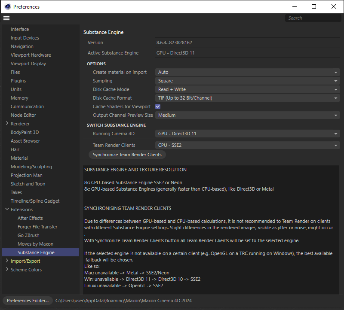344x310 pixels.
Task: Toggle Cache Shaders for Viewport checkbox
Action: point(158,106)
